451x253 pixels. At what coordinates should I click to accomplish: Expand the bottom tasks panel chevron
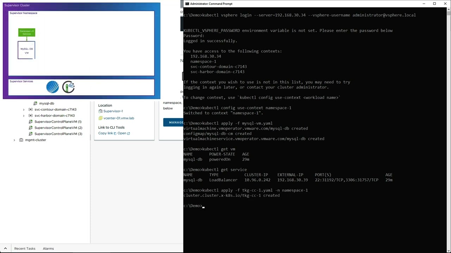click(5, 248)
